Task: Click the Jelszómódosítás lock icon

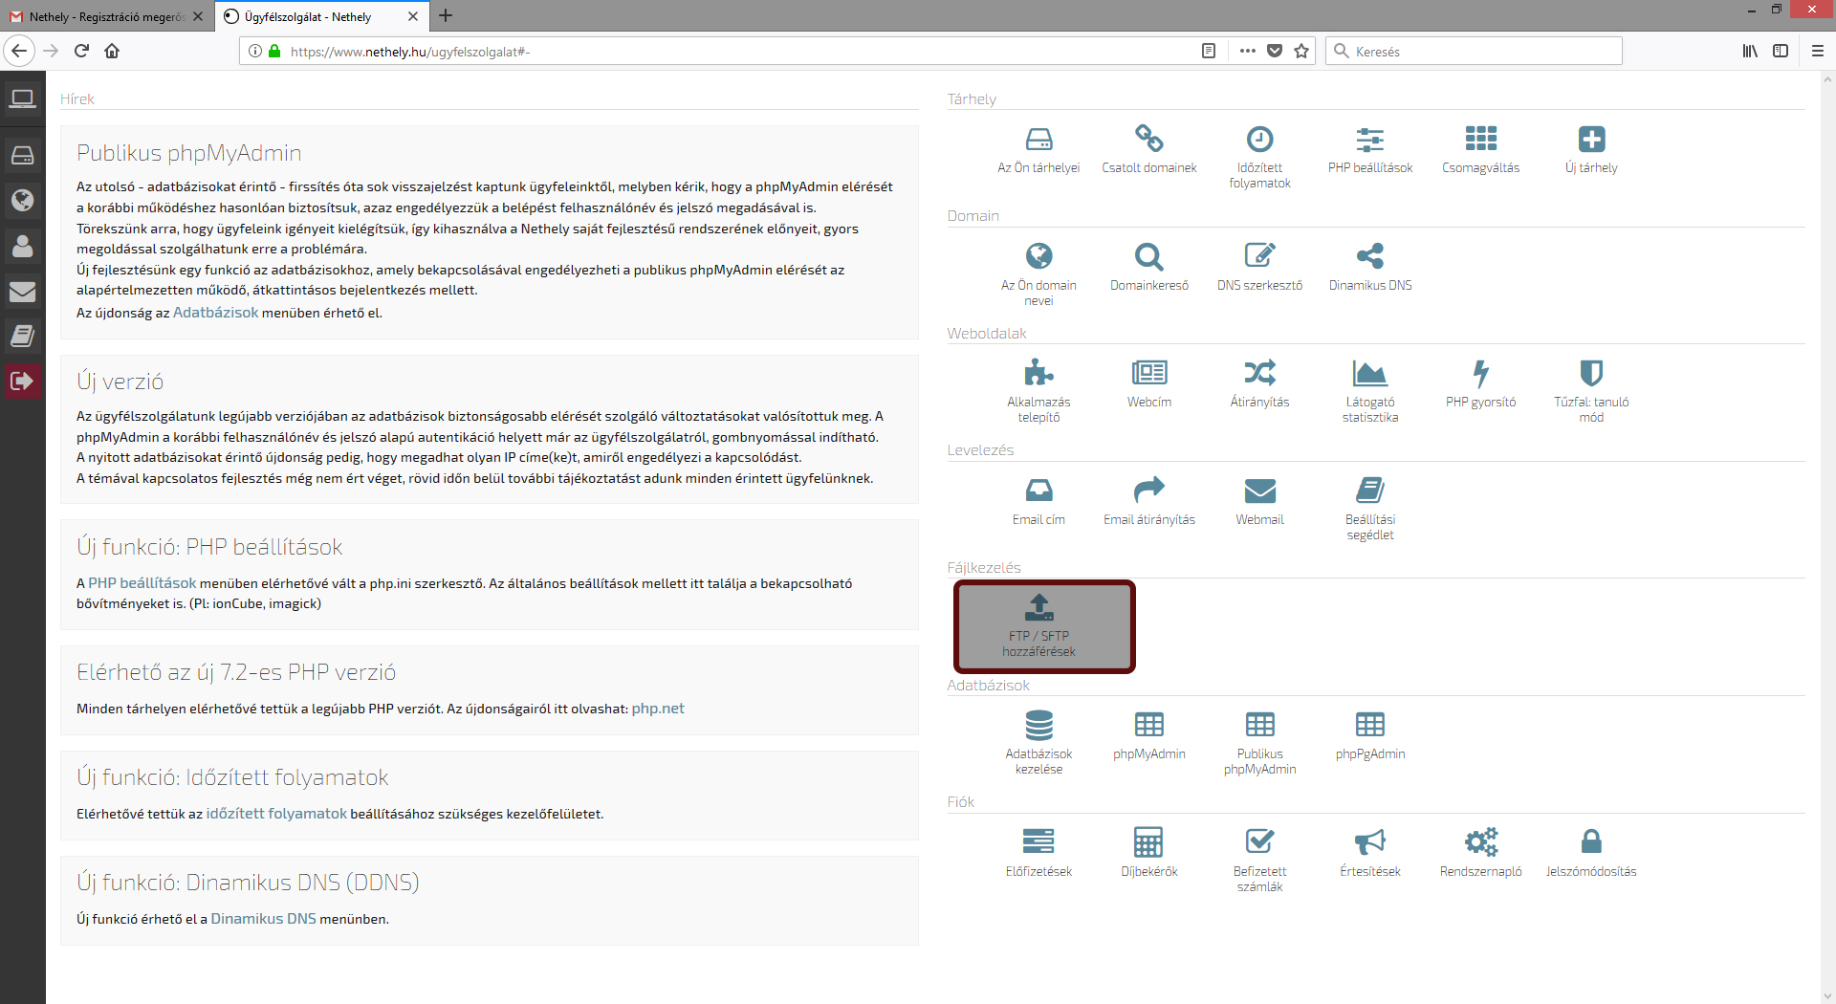Action: pos(1590,842)
